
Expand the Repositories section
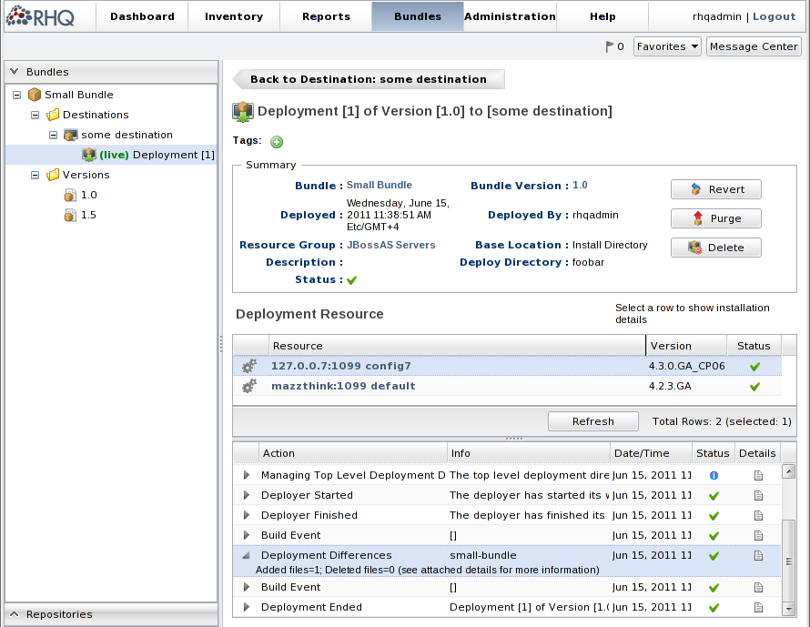(111, 614)
